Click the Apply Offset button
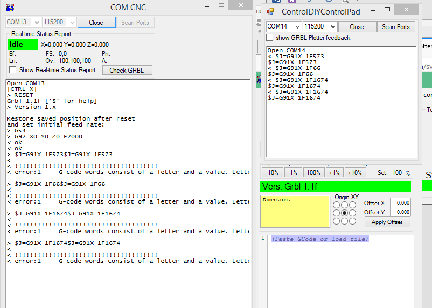This screenshot has height=308, width=432. 387,222
